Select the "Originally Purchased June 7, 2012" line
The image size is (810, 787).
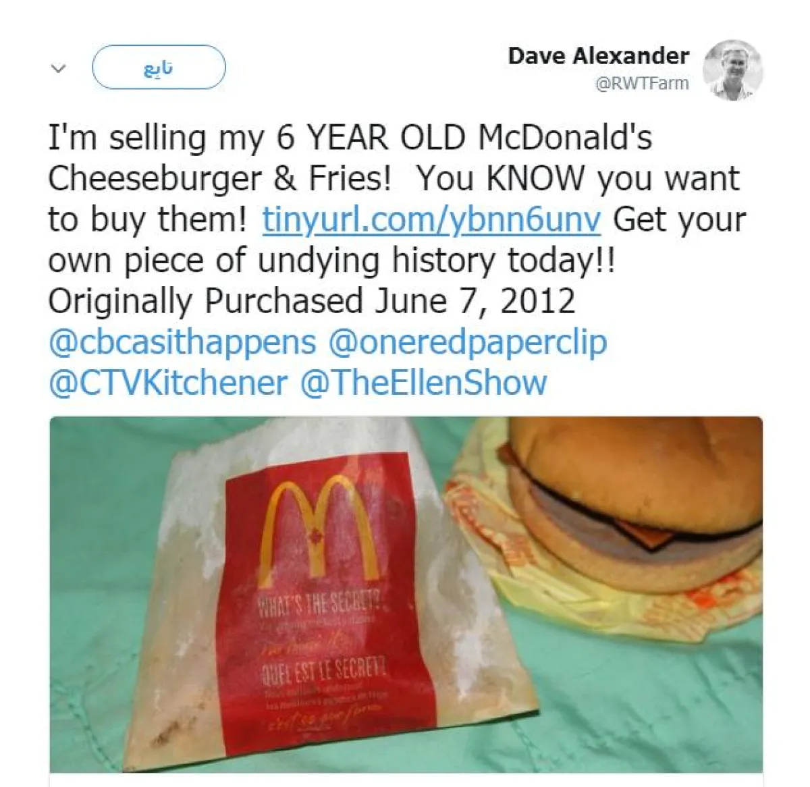[x=311, y=301]
